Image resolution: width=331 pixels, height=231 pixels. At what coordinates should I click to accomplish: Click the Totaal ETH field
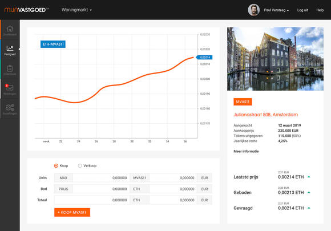(x=92, y=200)
